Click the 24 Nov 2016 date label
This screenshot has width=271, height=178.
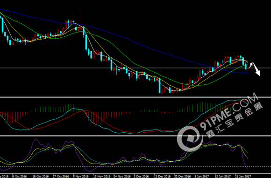122,176
